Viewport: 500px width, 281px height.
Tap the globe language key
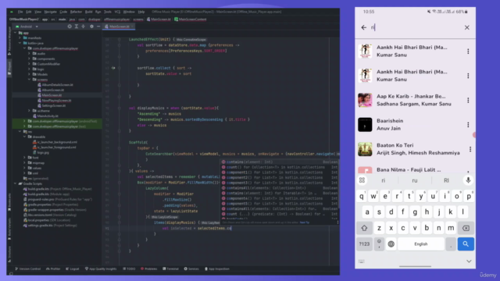pos(391,244)
